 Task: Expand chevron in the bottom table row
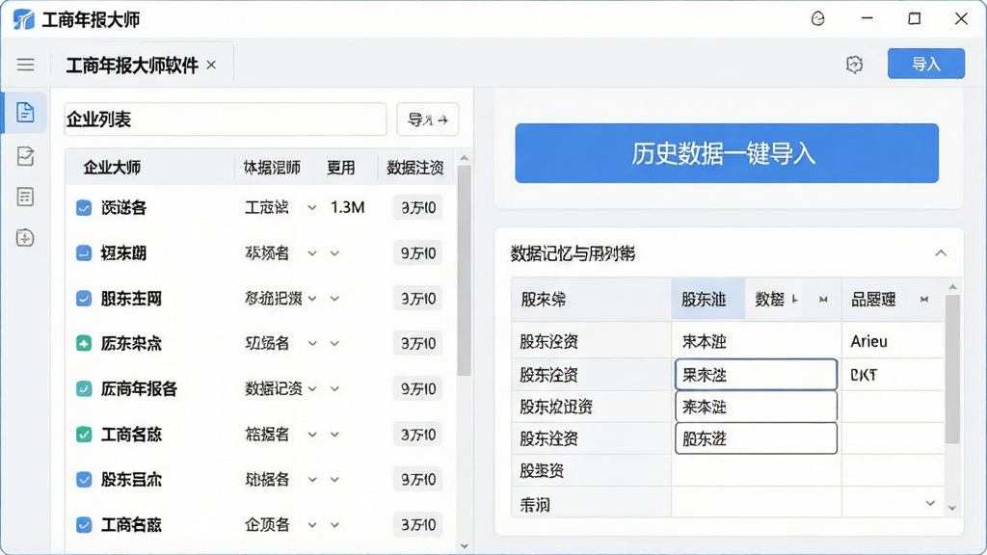(930, 503)
